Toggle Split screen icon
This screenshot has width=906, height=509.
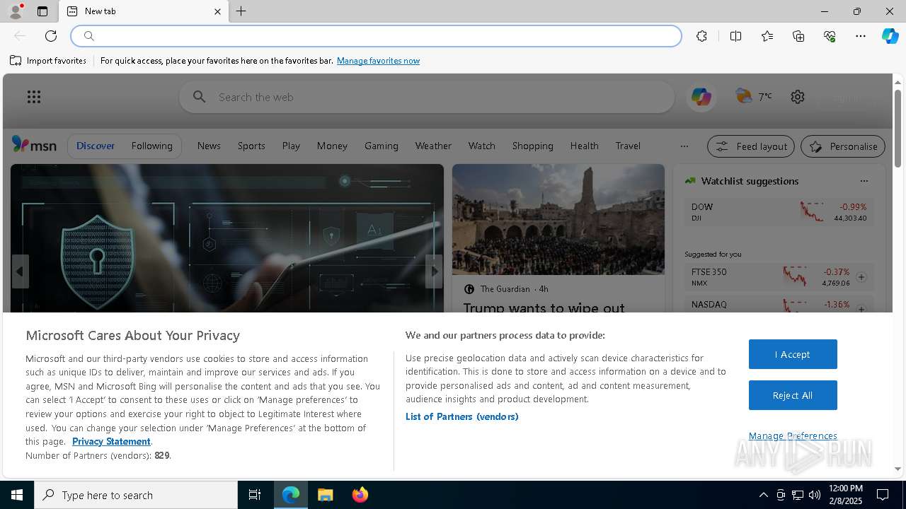pyautogui.click(x=735, y=36)
